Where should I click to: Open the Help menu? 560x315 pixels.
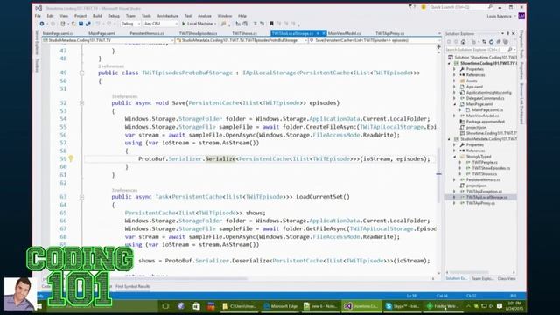pos(242,16)
